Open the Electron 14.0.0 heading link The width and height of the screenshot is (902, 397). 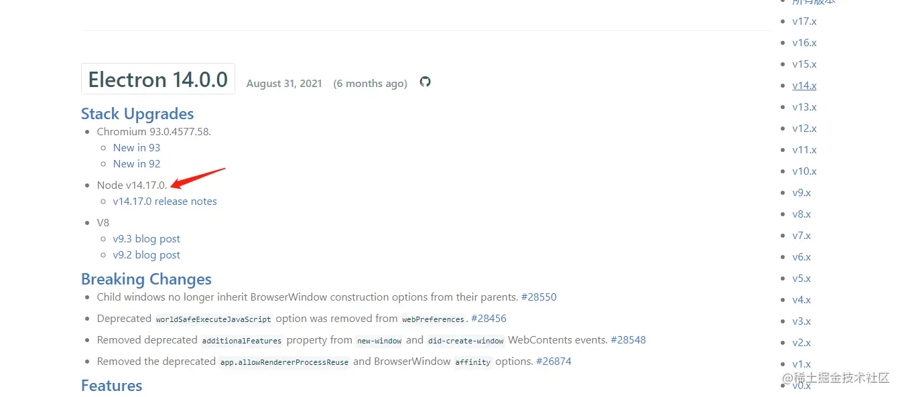click(x=158, y=79)
